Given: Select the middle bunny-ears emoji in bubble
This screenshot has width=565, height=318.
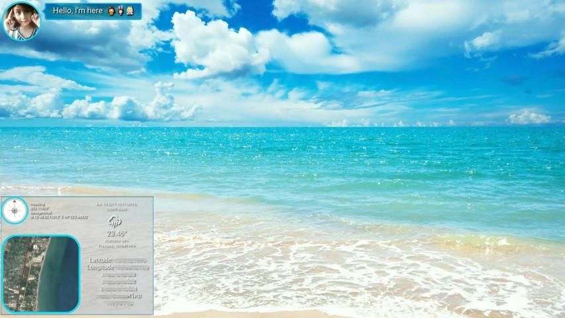Looking at the screenshot, I should point(121,11).
